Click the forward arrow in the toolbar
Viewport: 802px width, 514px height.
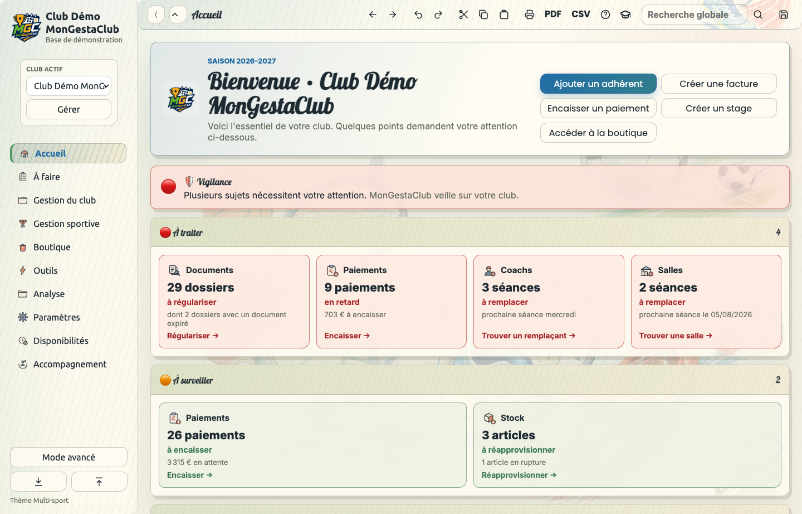pyautogui.click(x=393, y=14)
